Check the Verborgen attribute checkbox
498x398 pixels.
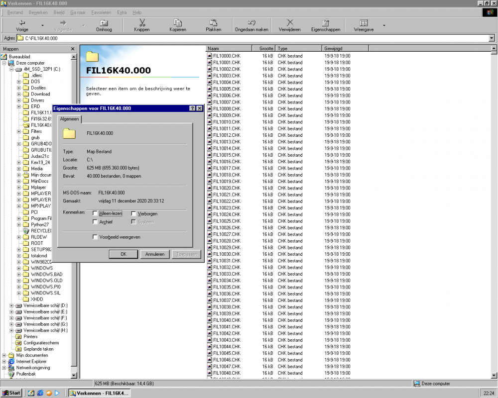[x=133, y=212]
